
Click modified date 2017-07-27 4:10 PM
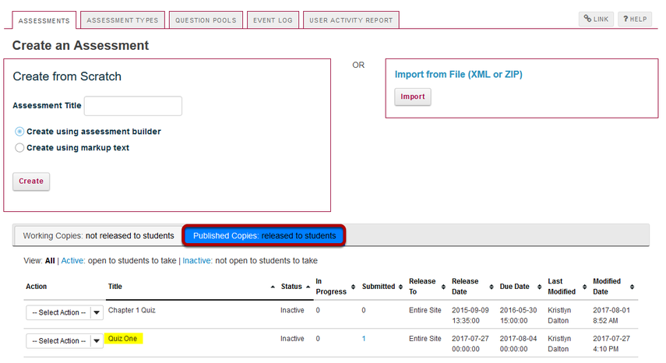pyautogui.click(x=611, y=344)
